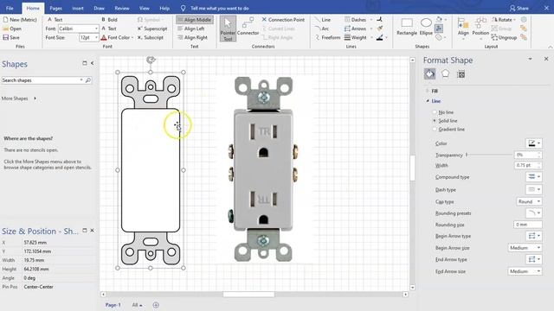Click the Bold formatting button
The width and height of the screenshot is (554, 311).
(x=109, y=20)
